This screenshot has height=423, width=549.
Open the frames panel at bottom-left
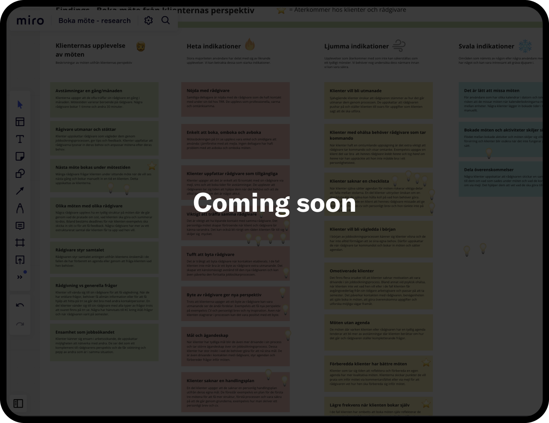18,403
